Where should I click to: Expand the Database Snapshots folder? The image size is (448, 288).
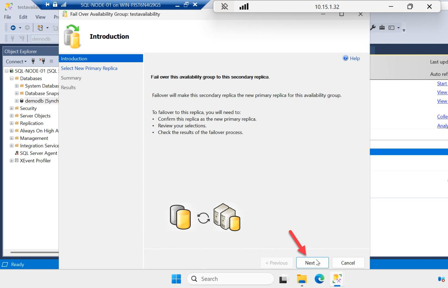[17, 93]
